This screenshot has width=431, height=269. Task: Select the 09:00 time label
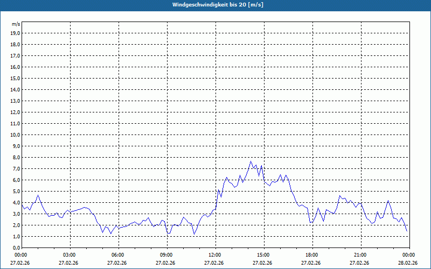point(166,255)
